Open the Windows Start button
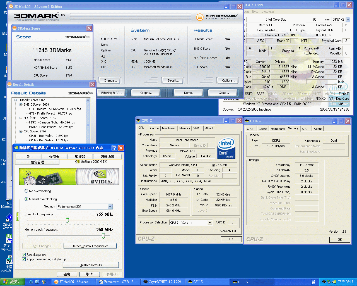The width and height of the screenshot is (357, 286). coord(13,282)
